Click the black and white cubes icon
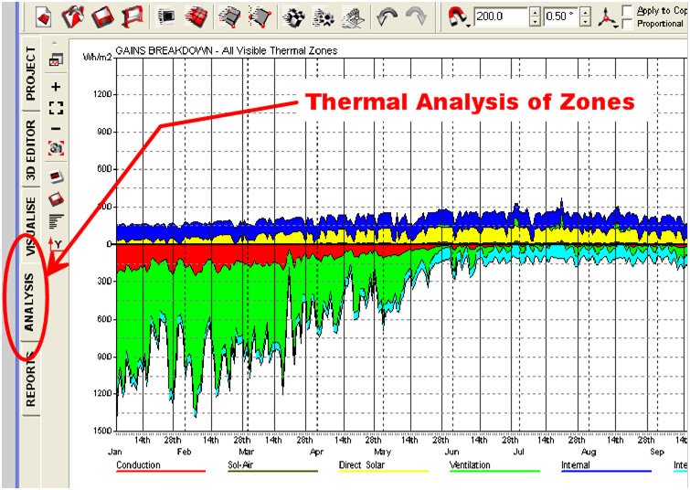 [293, 17]
